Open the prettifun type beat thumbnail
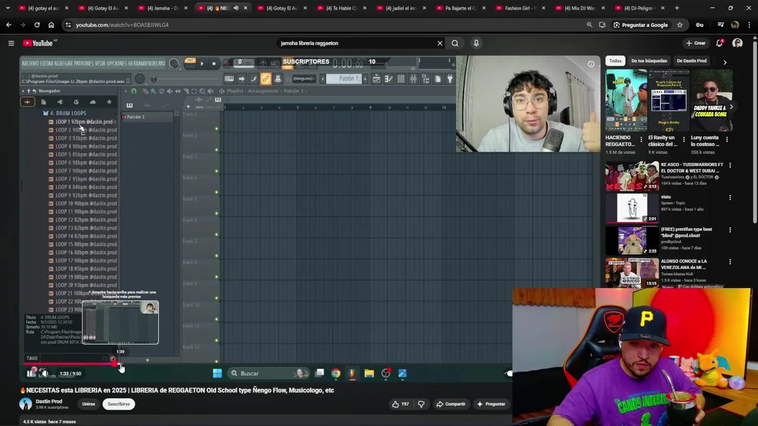 pos(632,240)
